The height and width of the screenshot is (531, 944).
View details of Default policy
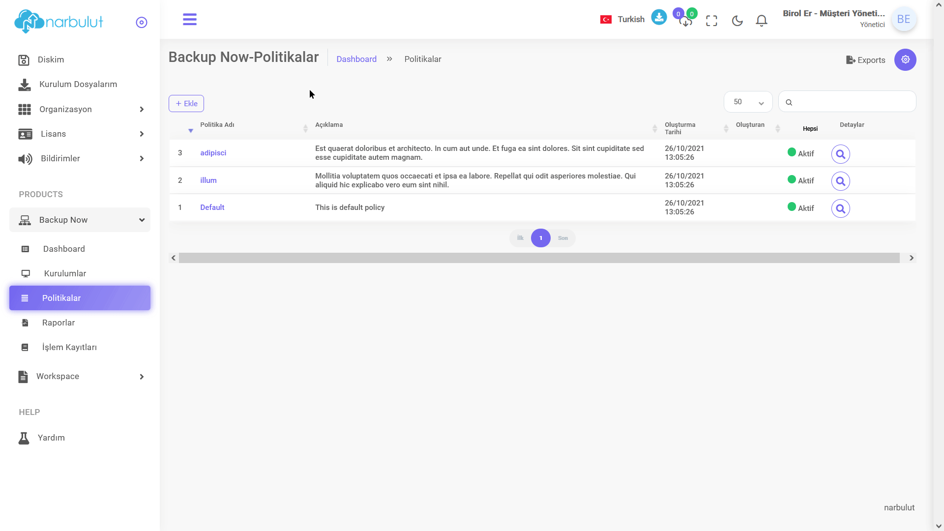tap(840, 208)
